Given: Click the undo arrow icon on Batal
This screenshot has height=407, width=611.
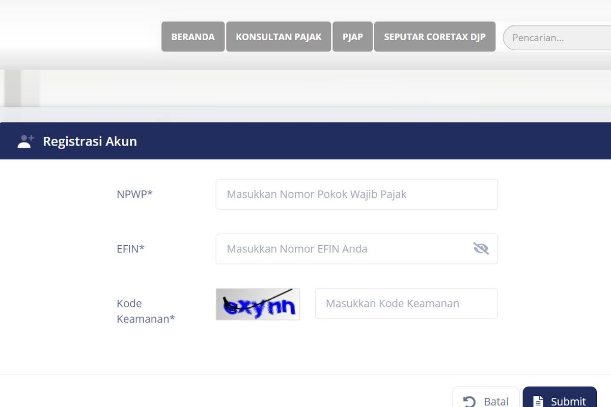Looking at the screenshot, I should click(469, 401).
